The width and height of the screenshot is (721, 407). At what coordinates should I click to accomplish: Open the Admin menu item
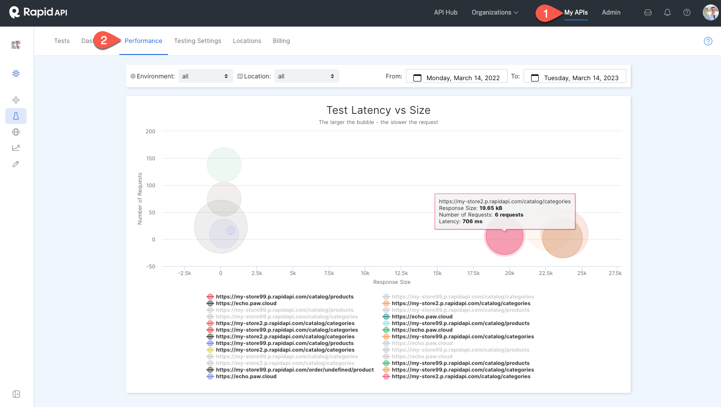point(611,12)
